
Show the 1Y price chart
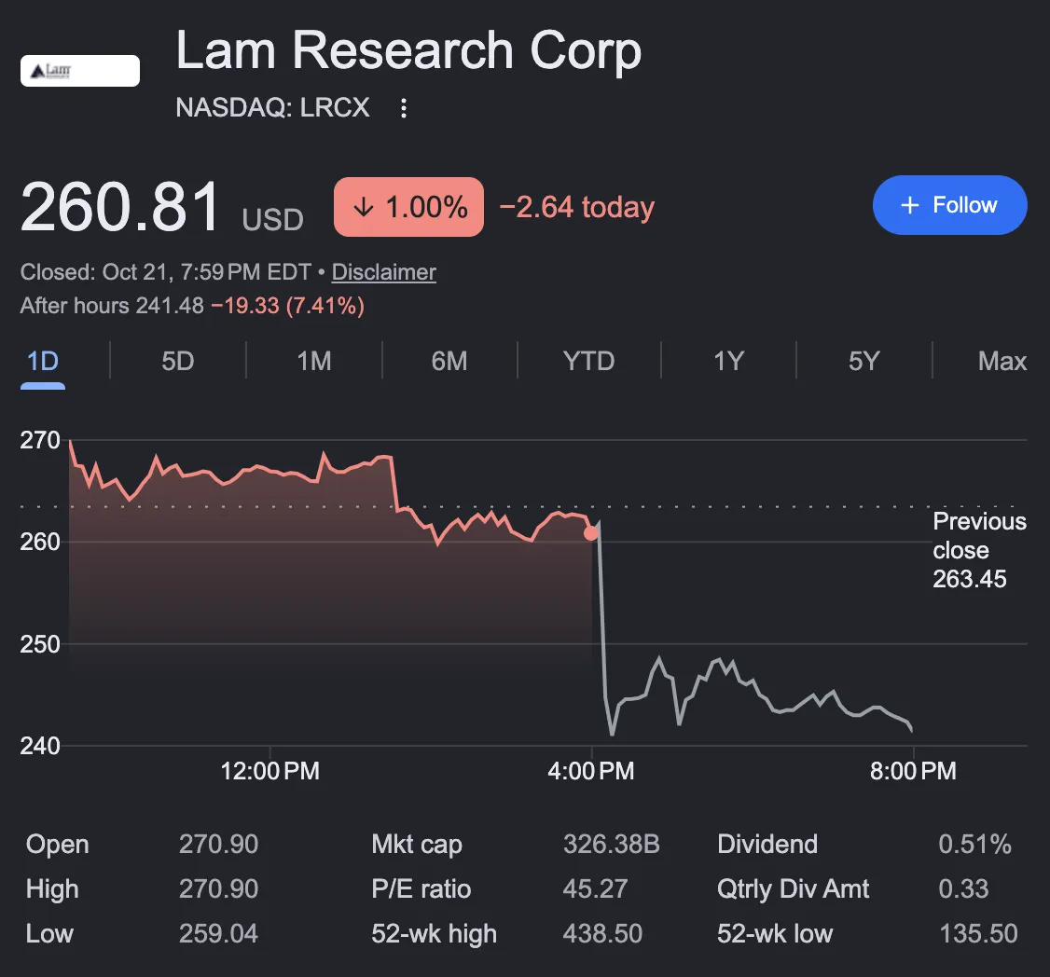pos(728,362)
